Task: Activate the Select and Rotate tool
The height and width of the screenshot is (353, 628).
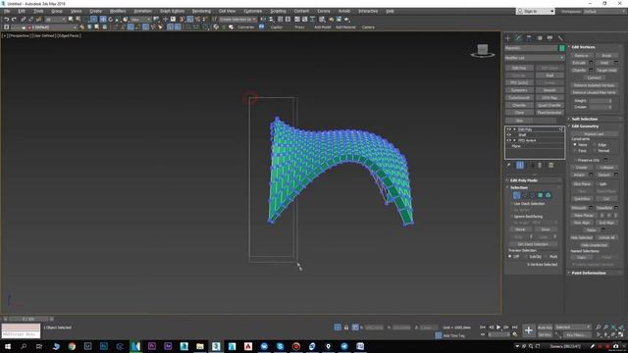Action: point(111,19)
